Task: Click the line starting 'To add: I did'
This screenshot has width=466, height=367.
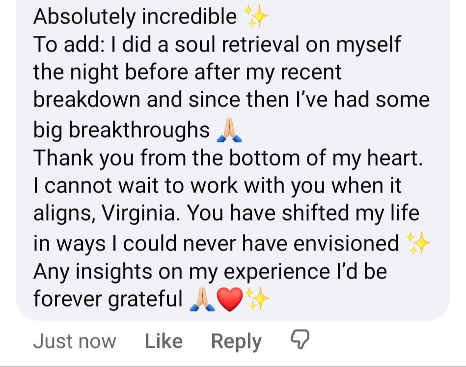Action: (217, 45)
